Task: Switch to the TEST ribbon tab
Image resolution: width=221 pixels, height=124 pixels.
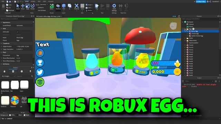Action: click(x=39, y=1)
